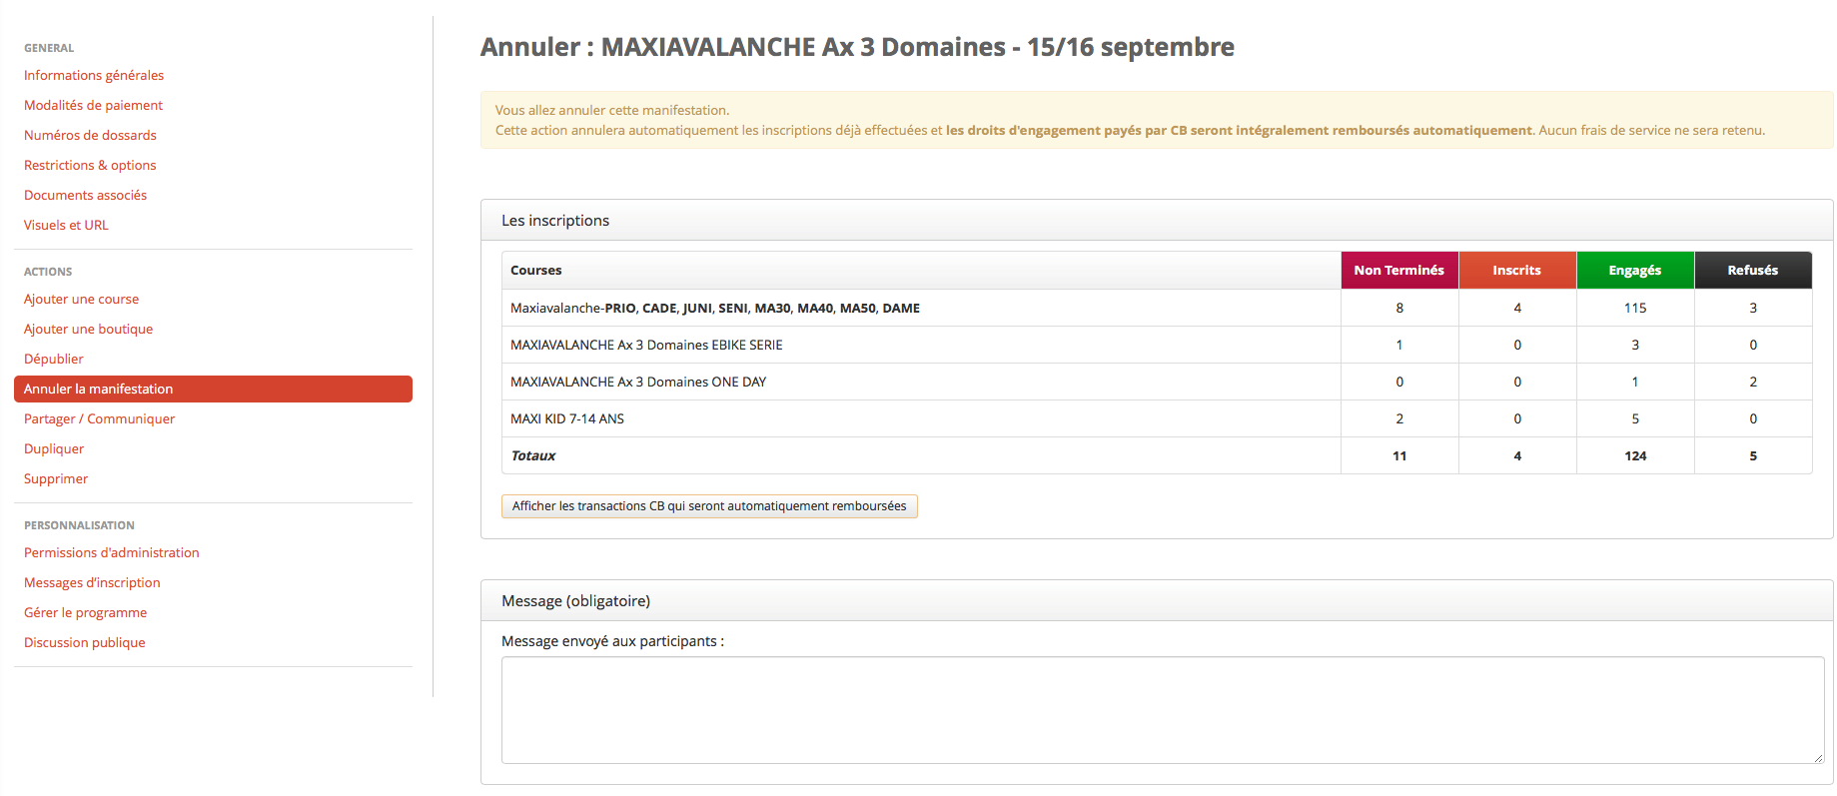Click the Les inscriptions panel header
The width and height of the screenshot is (1837, 796).
point(1157,221)
